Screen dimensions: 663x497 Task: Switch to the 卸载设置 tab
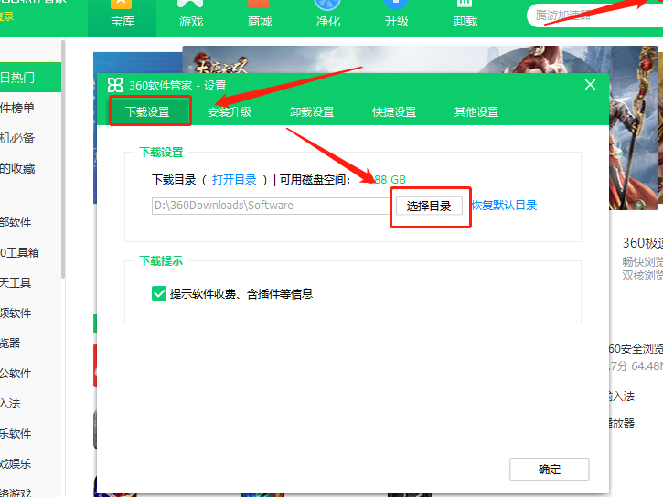pos(312,111)
